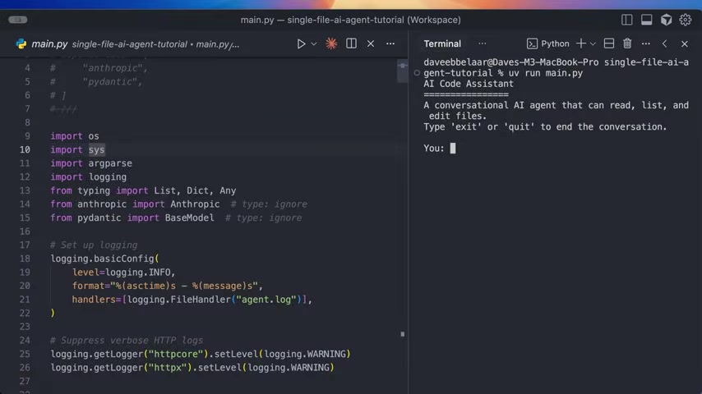Split the terminal pane
The width and height of the screenshot is (702, 394).
[609, 44]
